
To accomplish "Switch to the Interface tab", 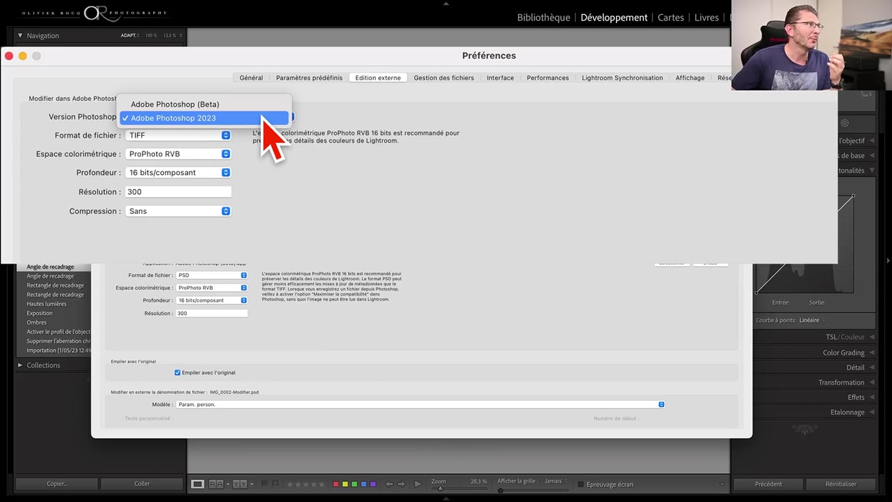I will point(500,78).
